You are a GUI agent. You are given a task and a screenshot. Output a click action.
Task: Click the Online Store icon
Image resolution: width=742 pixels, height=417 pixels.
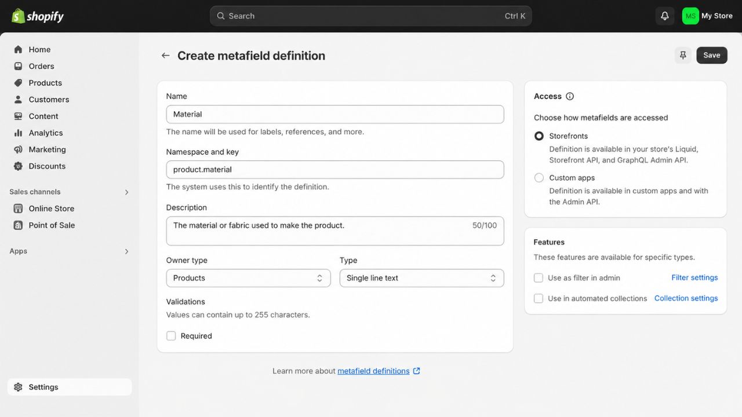click(x=18, y=209)
